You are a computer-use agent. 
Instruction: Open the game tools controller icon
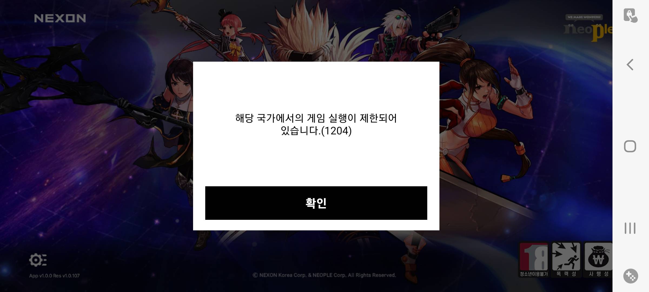click(631, 276)
